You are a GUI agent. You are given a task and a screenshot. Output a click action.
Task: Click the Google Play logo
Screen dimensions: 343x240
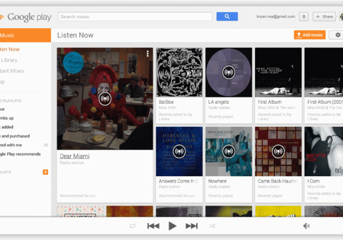pyautogui.click(x=26, y=17)
